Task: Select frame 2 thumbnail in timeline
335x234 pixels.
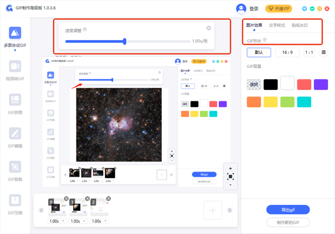Action: coord(99,207)
